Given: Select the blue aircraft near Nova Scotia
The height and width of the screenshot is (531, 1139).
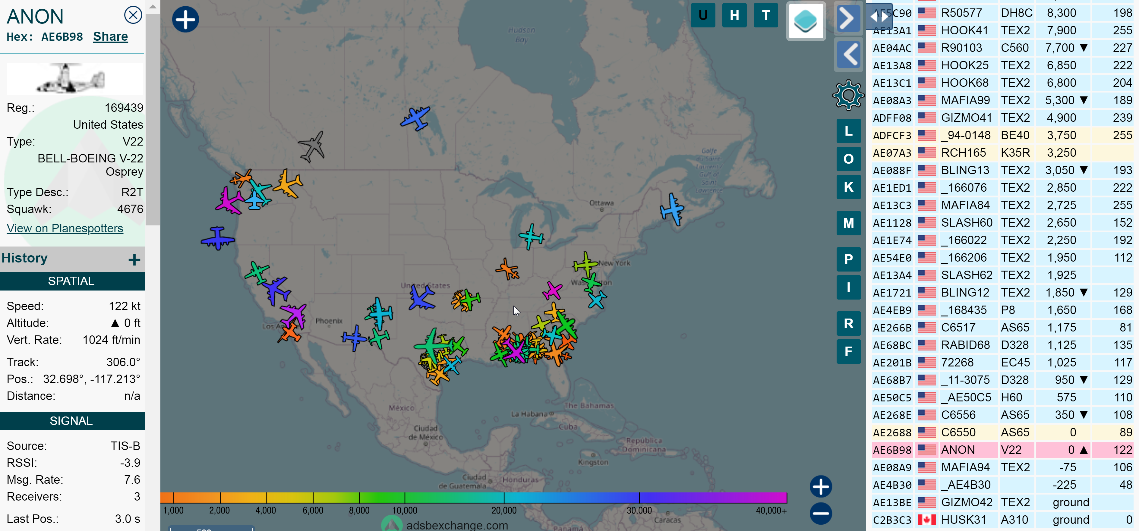Looking at the screenshot, I should tap(672, 209).
